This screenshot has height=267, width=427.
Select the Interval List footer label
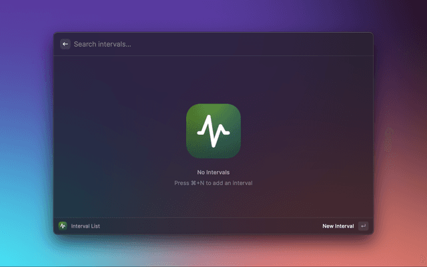click(x=85, y=226)
